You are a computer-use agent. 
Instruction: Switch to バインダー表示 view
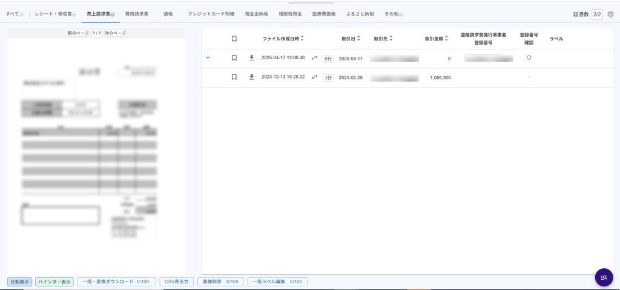click(x=54, y=282)
